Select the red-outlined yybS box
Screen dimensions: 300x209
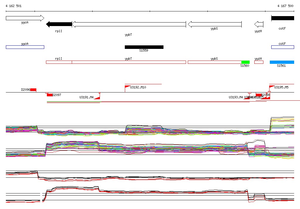pos(215,62)
